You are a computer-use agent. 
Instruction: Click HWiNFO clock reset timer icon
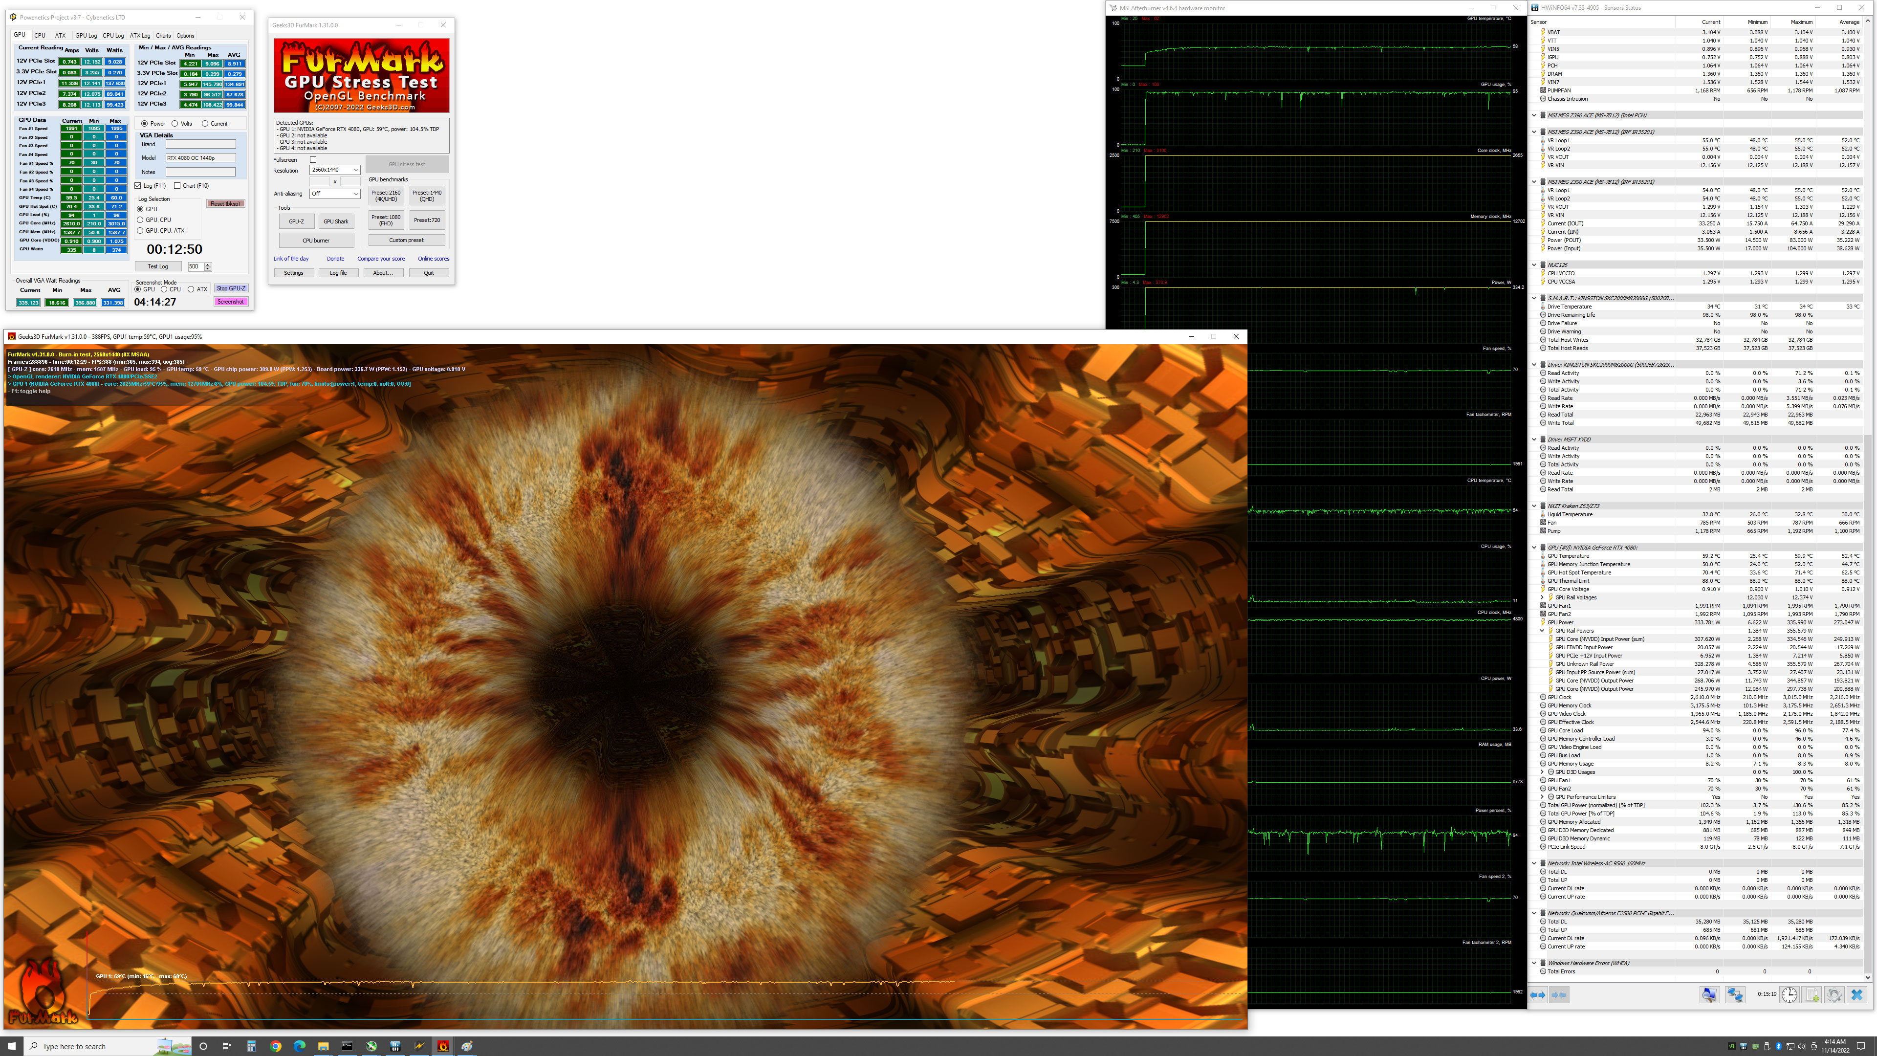point(1789,995)
